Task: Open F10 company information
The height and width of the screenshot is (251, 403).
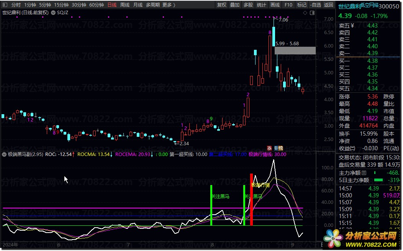Action: click(288, 5)
